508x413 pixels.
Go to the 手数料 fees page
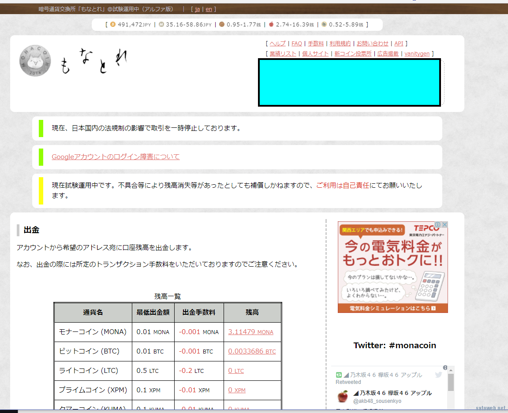pos(316,44)
